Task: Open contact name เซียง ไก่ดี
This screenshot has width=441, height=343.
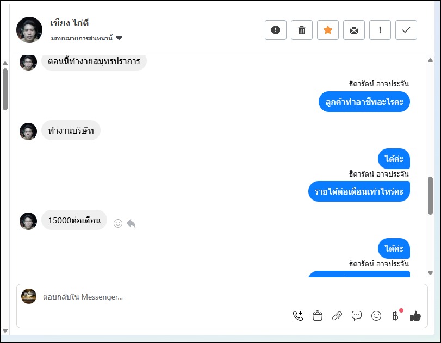Action: point(69,23)
